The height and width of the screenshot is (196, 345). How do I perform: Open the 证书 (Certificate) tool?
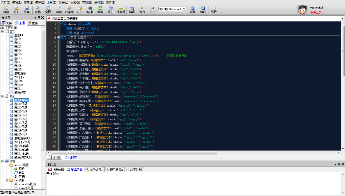click(x=80, y=10)
